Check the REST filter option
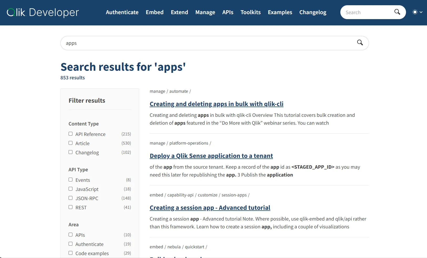Viewport: 427px width, 258px height. coord(70,207)
